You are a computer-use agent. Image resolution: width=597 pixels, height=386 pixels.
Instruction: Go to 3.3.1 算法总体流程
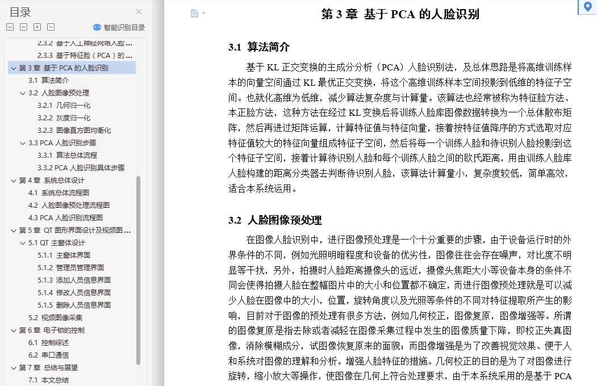[68, 156]
